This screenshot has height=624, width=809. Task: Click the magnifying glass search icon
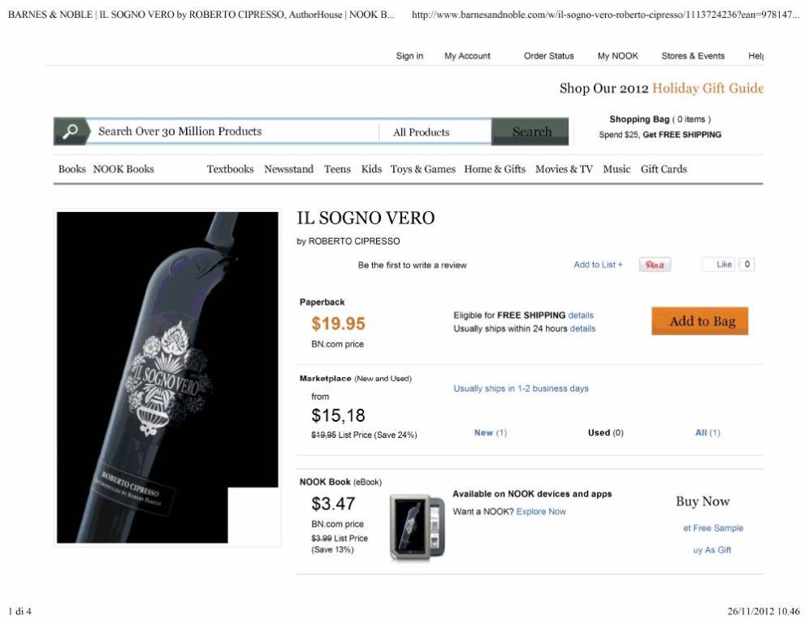pos(71,132)
